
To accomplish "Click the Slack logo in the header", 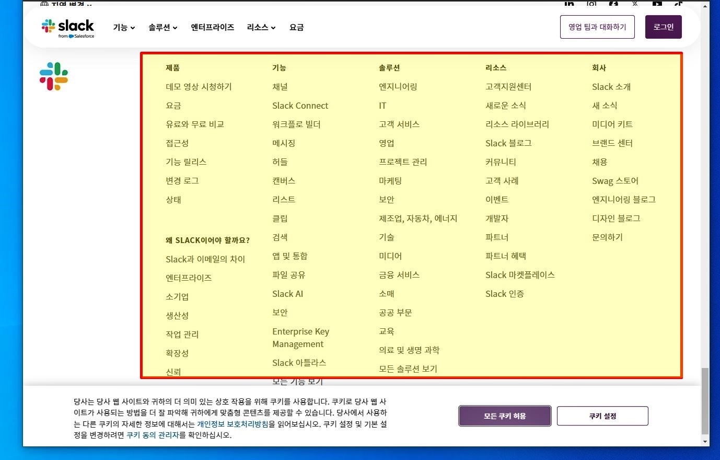I will pyautogui.click(x=68, y=28).
